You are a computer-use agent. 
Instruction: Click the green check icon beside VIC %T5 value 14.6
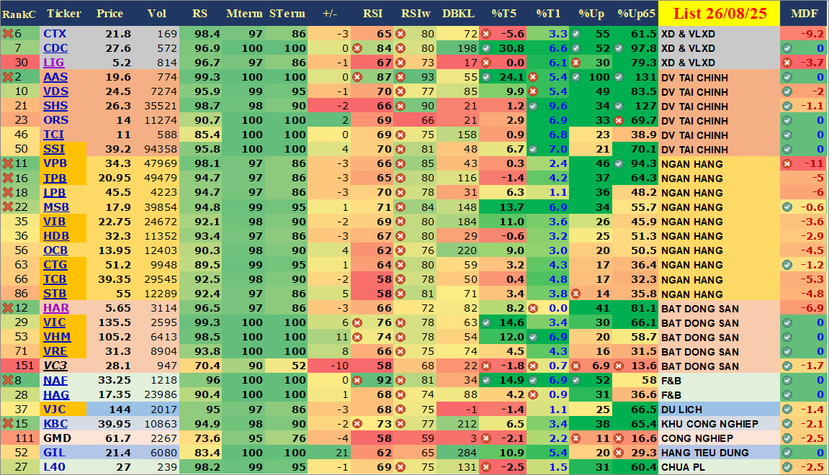pyautogui.click(x=486, y=323)
